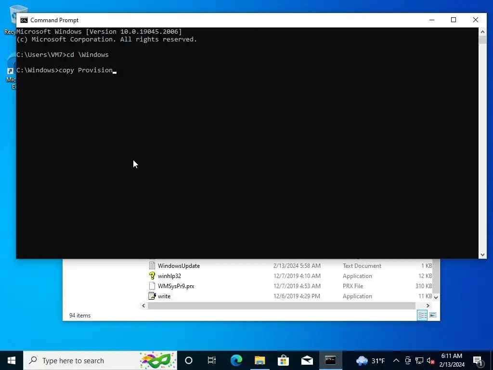Click the '94 items' status text
Image resolution: width=493 pixels, height=370 pixels.
click(x=80, y=316)
